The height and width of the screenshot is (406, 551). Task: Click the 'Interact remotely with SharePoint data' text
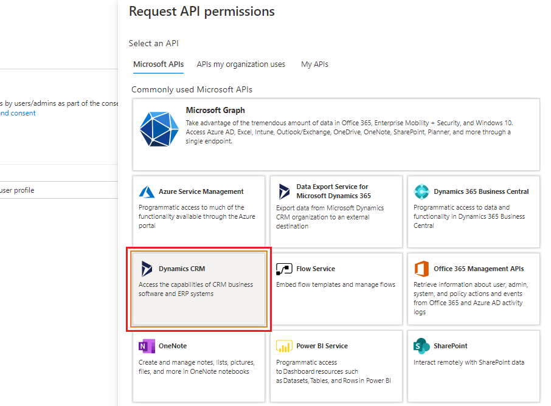[469, 362]
